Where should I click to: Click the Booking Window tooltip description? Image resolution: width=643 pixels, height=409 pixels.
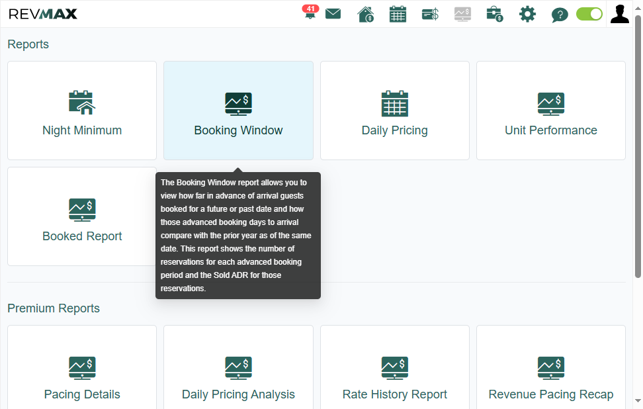[x=238, y=236]
